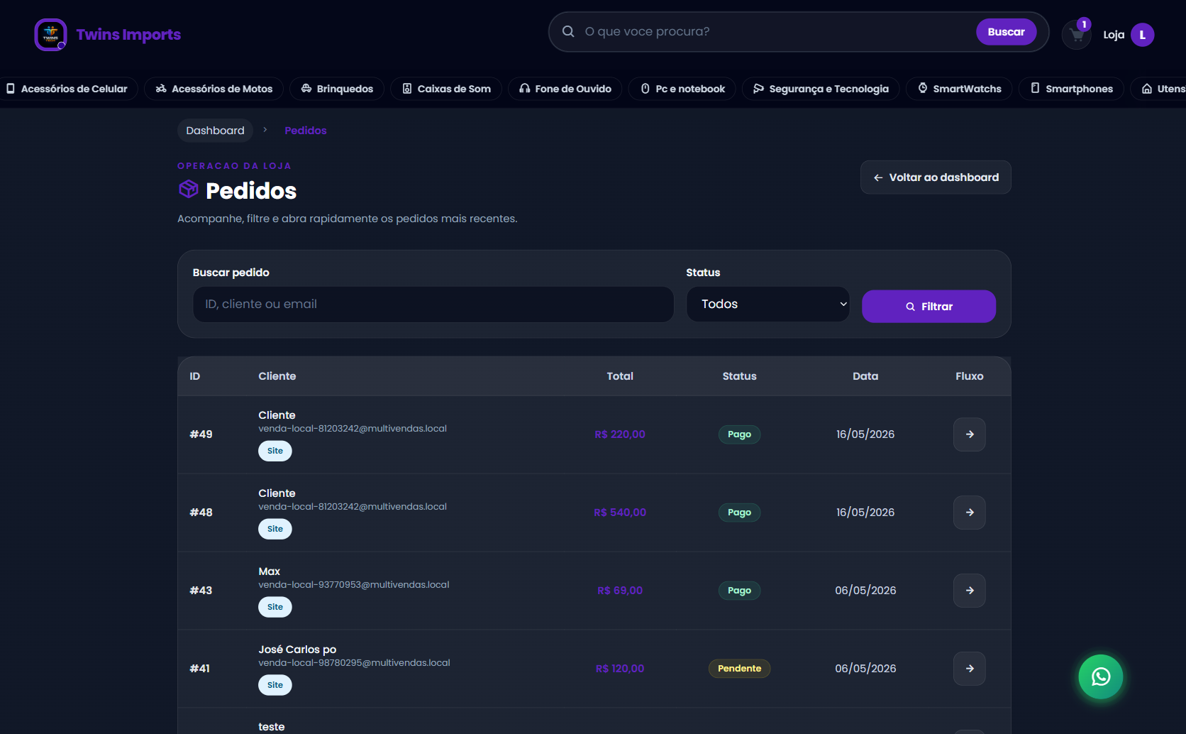
Task: Click email venda-local-93770953@multivendas.local
Action: pos(354,585)
